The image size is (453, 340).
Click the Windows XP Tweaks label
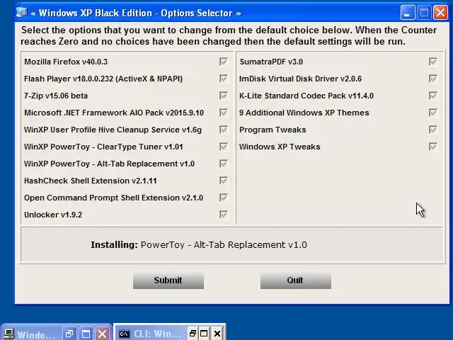280,147
